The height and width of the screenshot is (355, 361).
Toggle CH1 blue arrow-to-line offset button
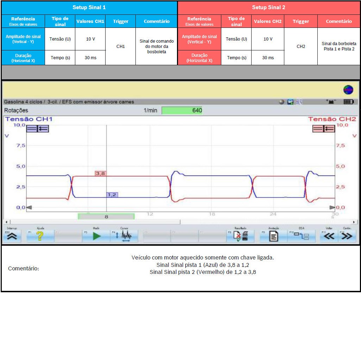point(43,129)
